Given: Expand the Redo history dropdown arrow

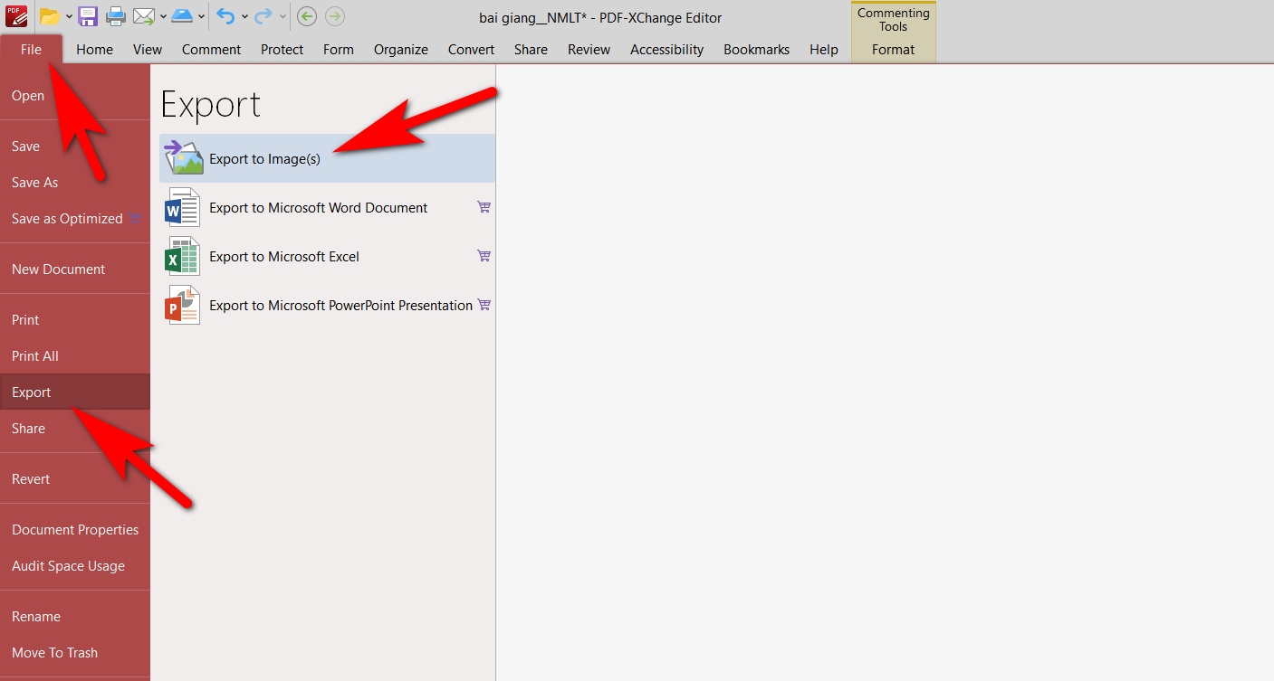Looking at the screenshot, I should (x=283, y=16).
